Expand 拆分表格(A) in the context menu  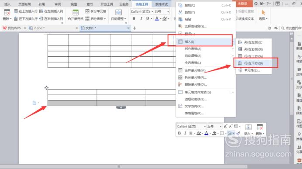click(x=206, y=49)
